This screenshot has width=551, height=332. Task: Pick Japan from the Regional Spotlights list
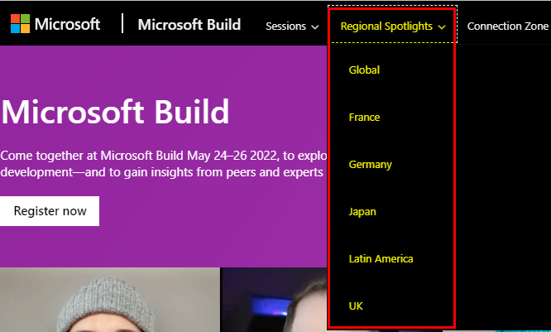click(x=362, y=212)
